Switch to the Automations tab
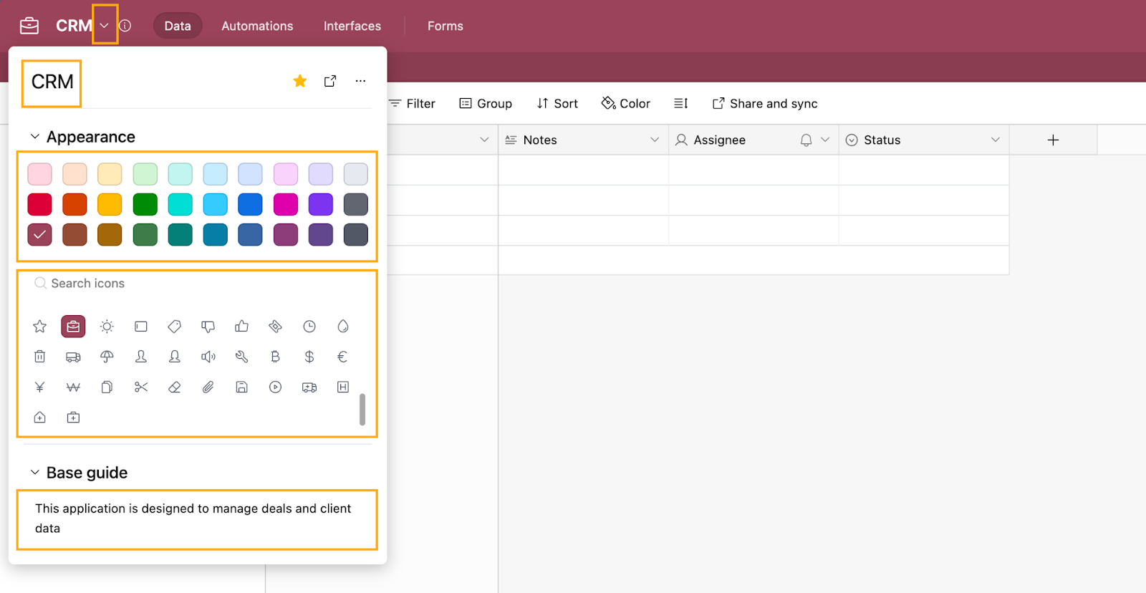Image resolution: width=1146 pixels, height=593 pixels. coord(257,26)
